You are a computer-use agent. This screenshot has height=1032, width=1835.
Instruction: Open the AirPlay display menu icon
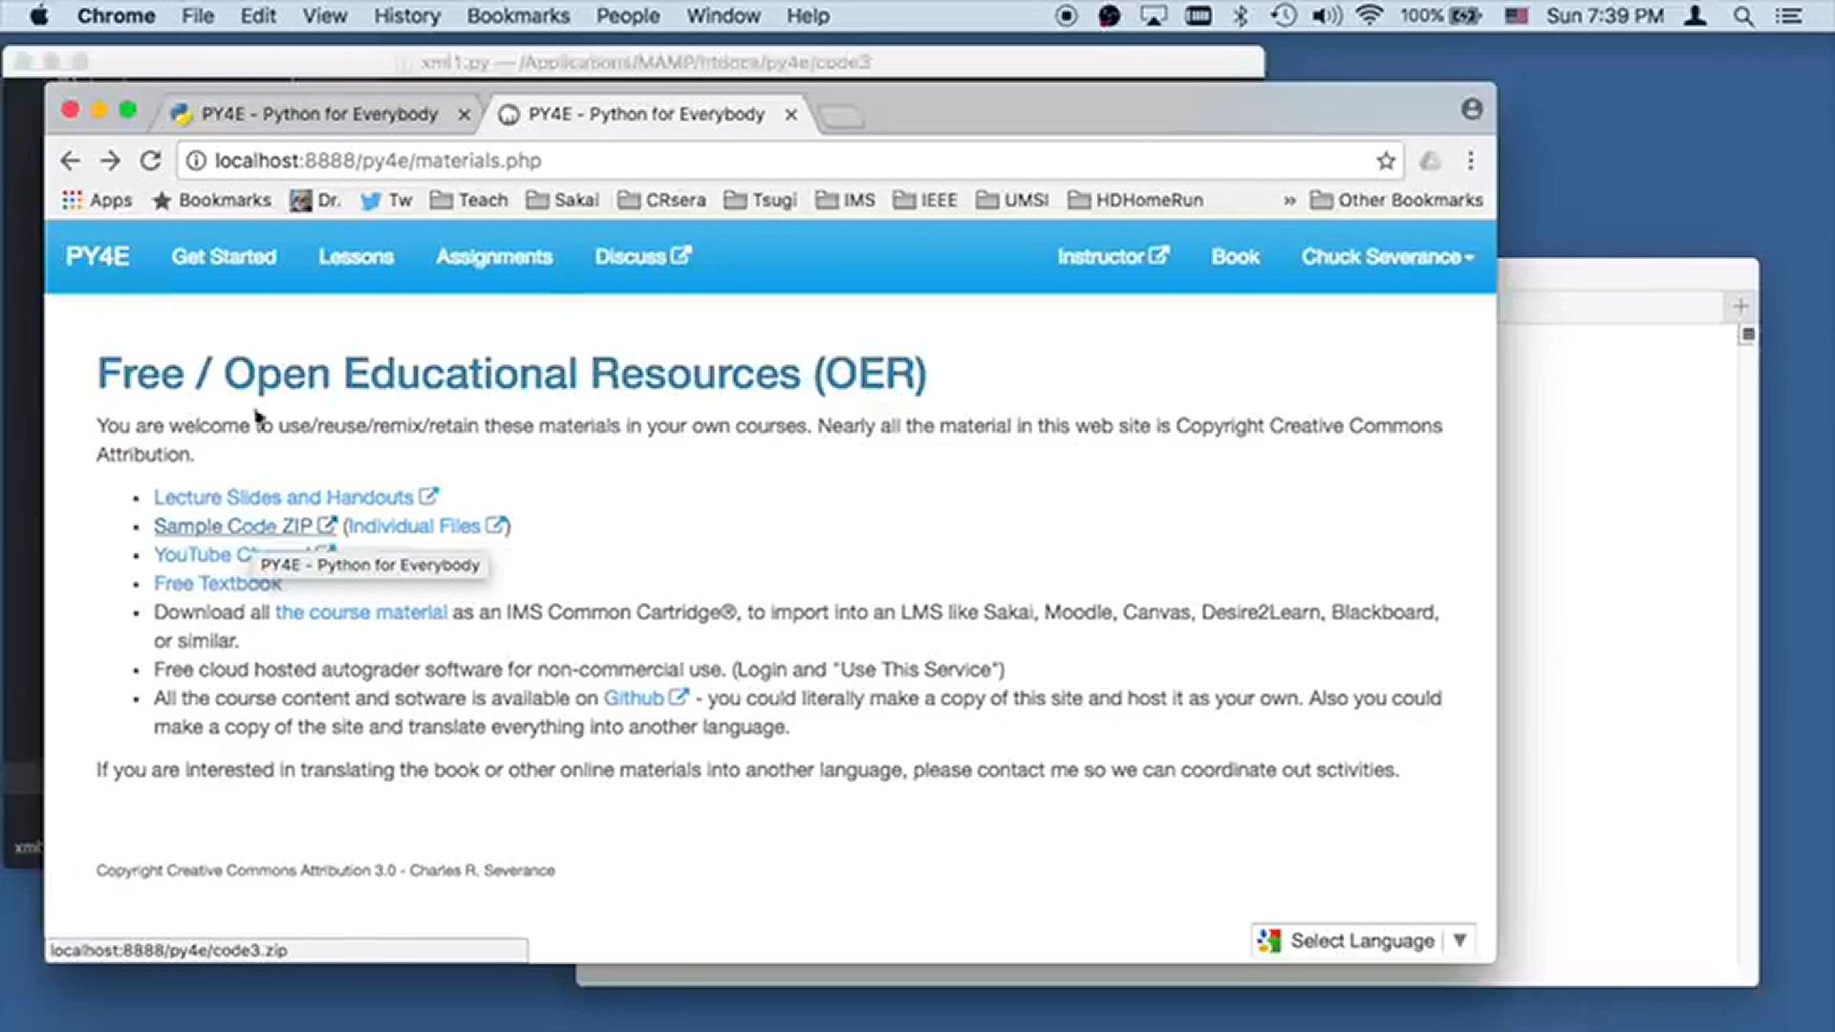(x=1154, y=15)
